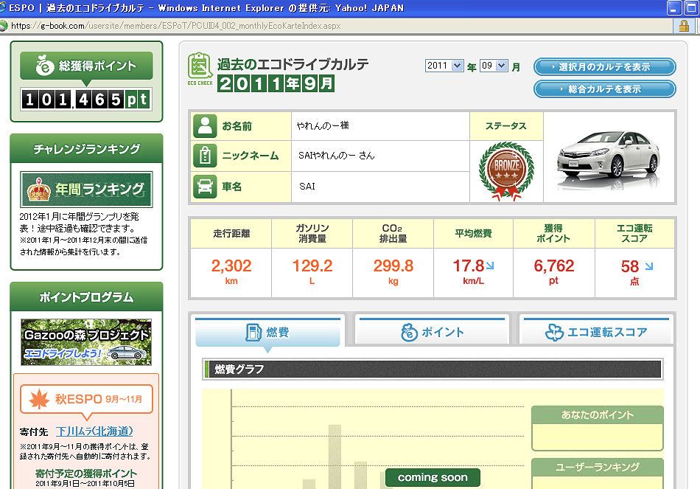This screenshot has height=489, width=700.
Task: Click the white SAI car image
Action: (609, 156)
